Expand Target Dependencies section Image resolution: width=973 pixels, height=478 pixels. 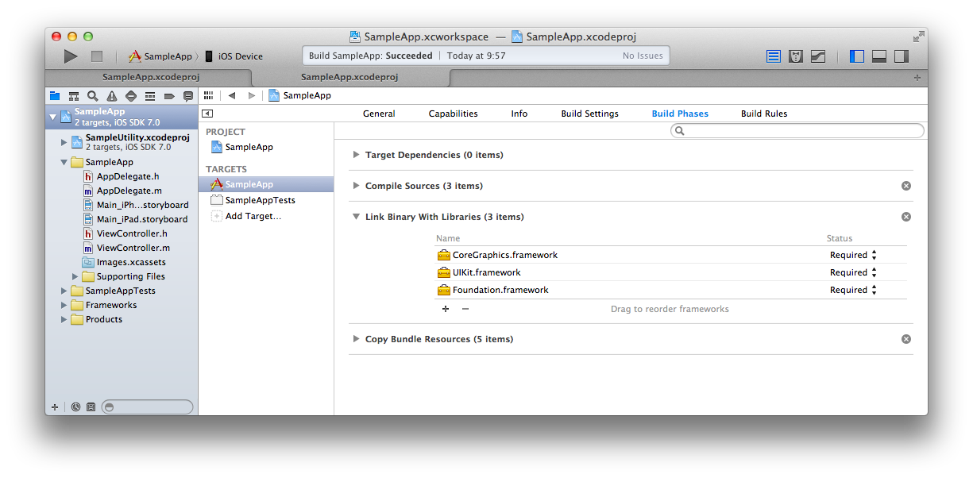[x=356, y=155]
